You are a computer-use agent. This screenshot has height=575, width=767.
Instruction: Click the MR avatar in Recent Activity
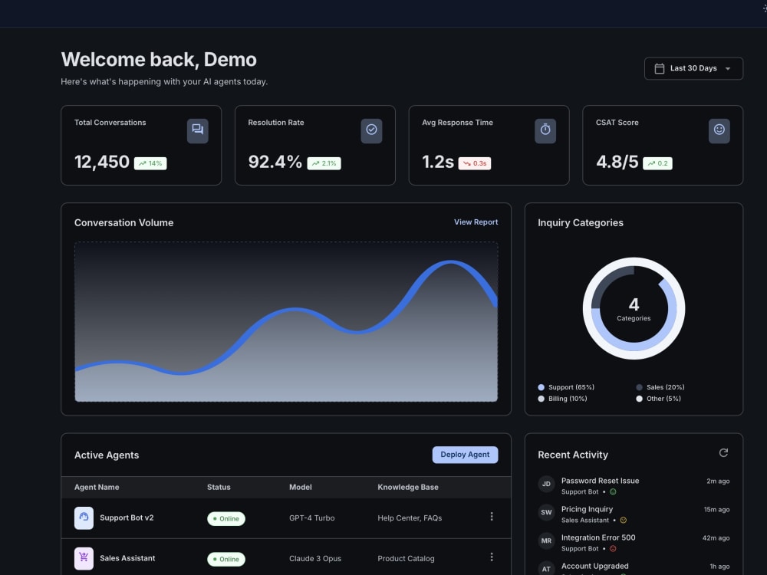(546, 540)
